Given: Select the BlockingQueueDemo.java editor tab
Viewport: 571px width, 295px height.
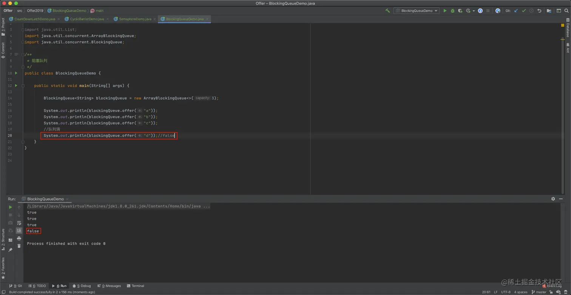Looking at the screenshot, I should (x=185, y=19).
